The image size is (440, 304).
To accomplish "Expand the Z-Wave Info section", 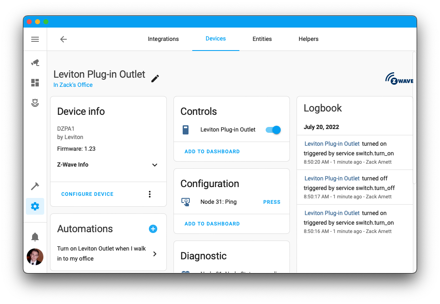I will (155, 165).
